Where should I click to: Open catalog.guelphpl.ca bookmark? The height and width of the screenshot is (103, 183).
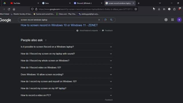point(89,14)
